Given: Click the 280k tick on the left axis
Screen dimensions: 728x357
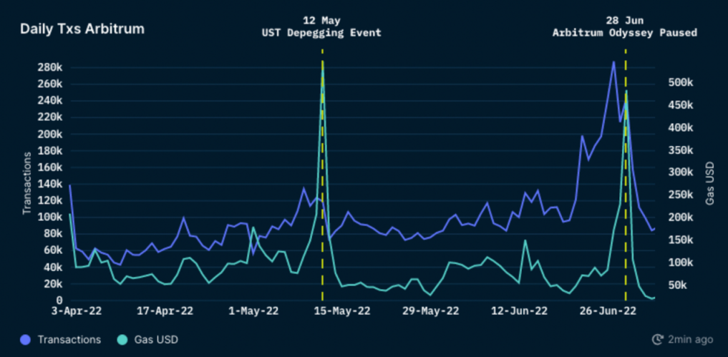Looking at the screenshot, I should coord(52,67).
